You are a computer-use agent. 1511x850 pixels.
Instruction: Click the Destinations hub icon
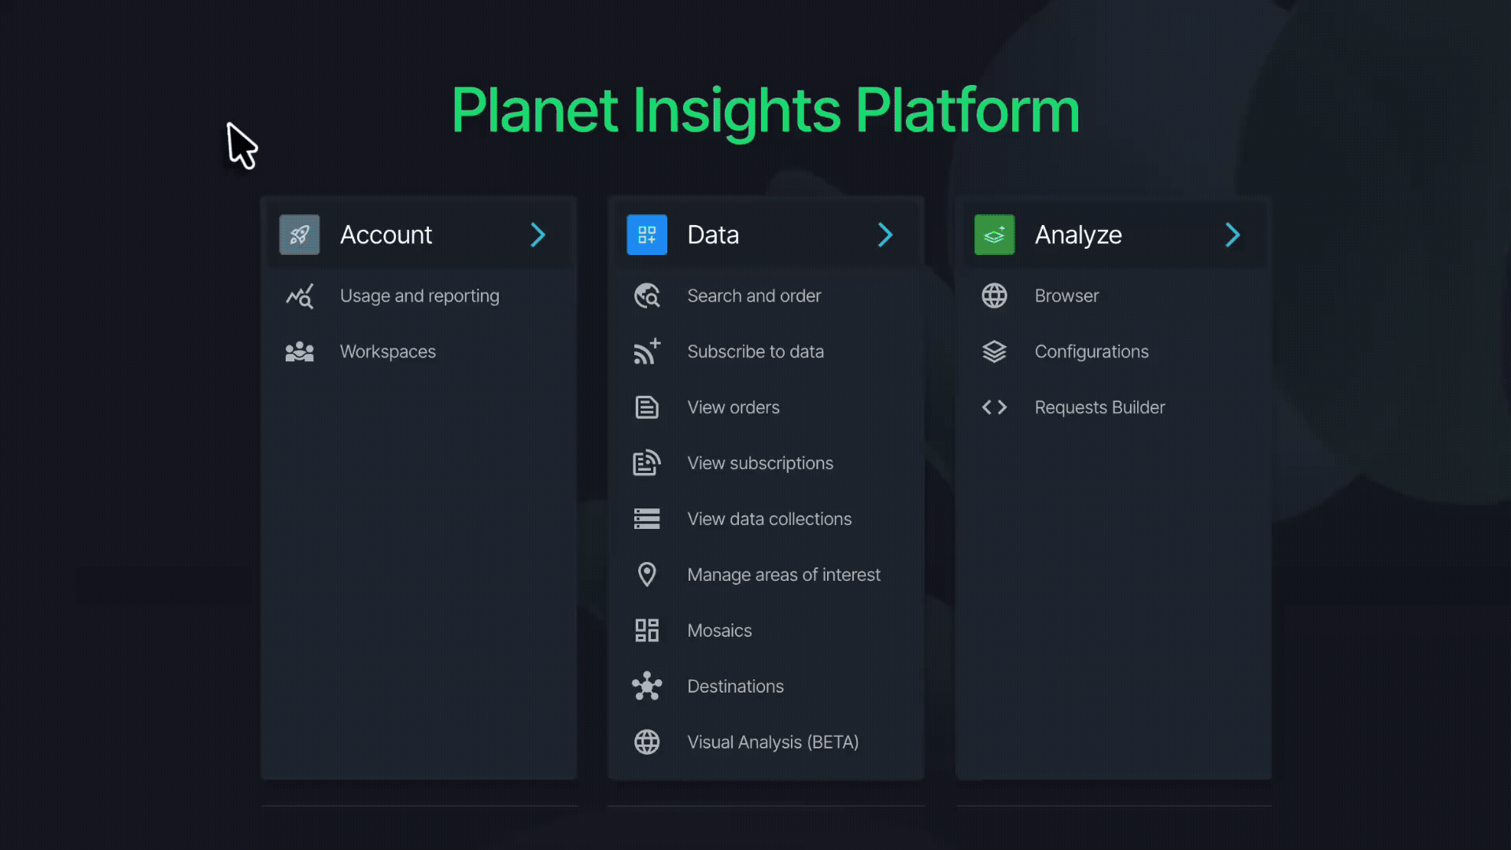[x=647, y=686]
